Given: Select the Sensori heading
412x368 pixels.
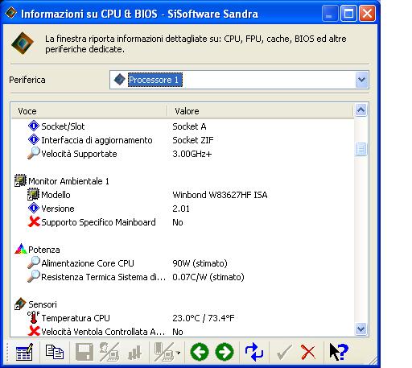Looking at the screenshot, I should (x=43, y=304).
